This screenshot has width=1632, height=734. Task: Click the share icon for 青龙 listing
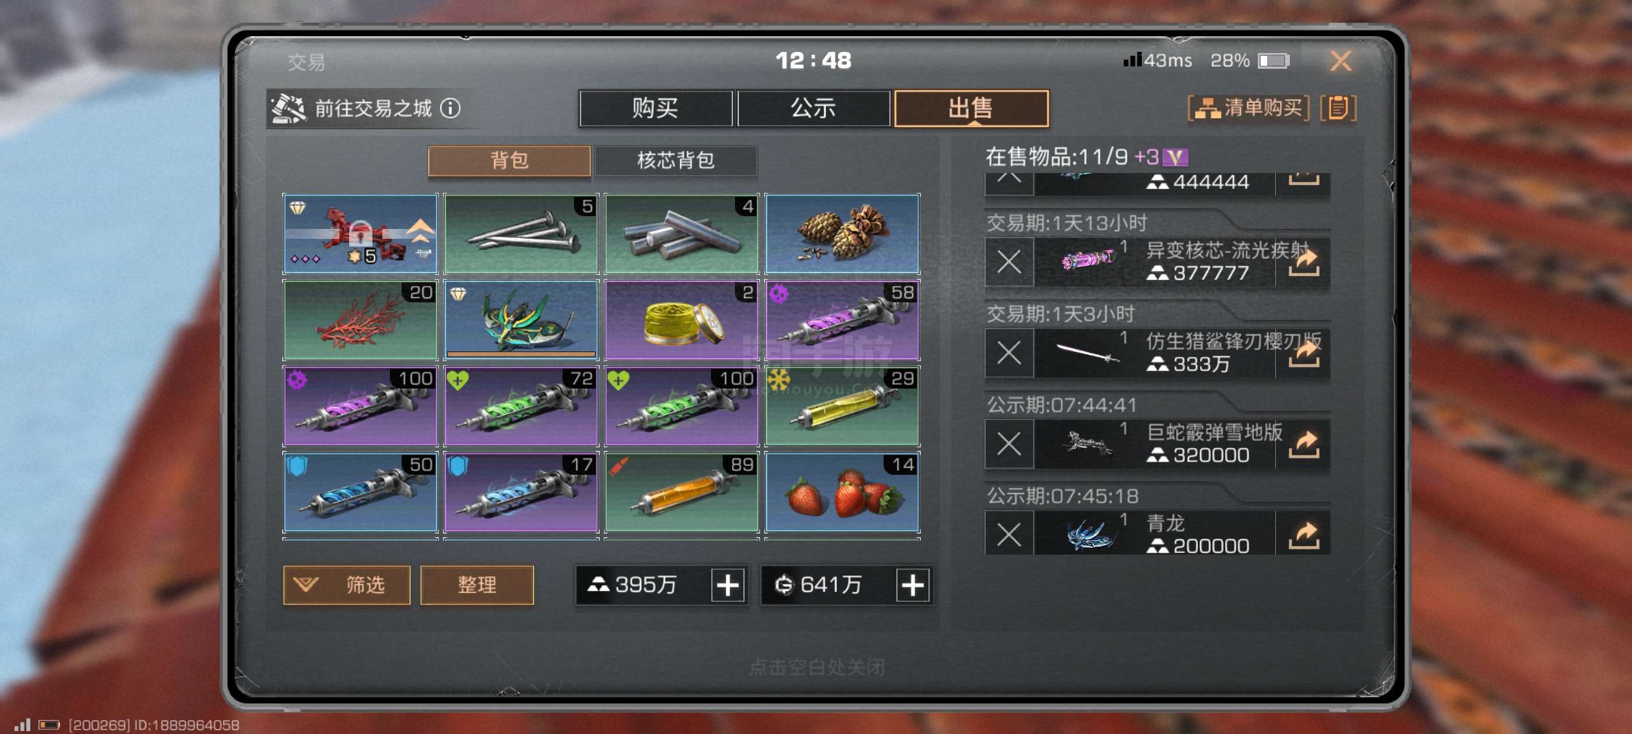(1303, 535)
